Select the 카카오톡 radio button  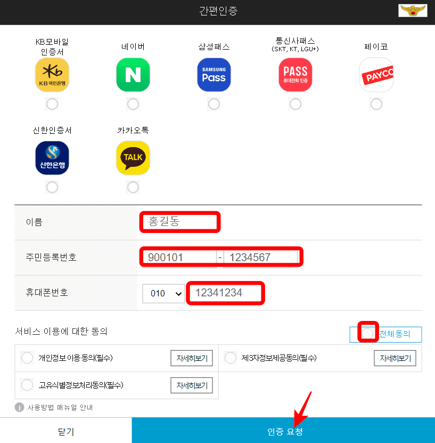pos(133,187)
